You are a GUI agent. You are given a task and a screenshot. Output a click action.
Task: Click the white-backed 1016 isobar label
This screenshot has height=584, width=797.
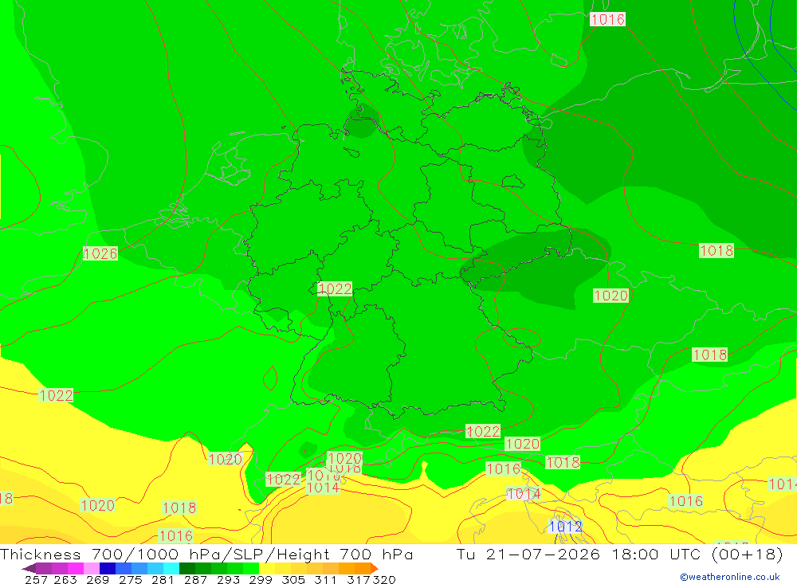click(607, 19)
